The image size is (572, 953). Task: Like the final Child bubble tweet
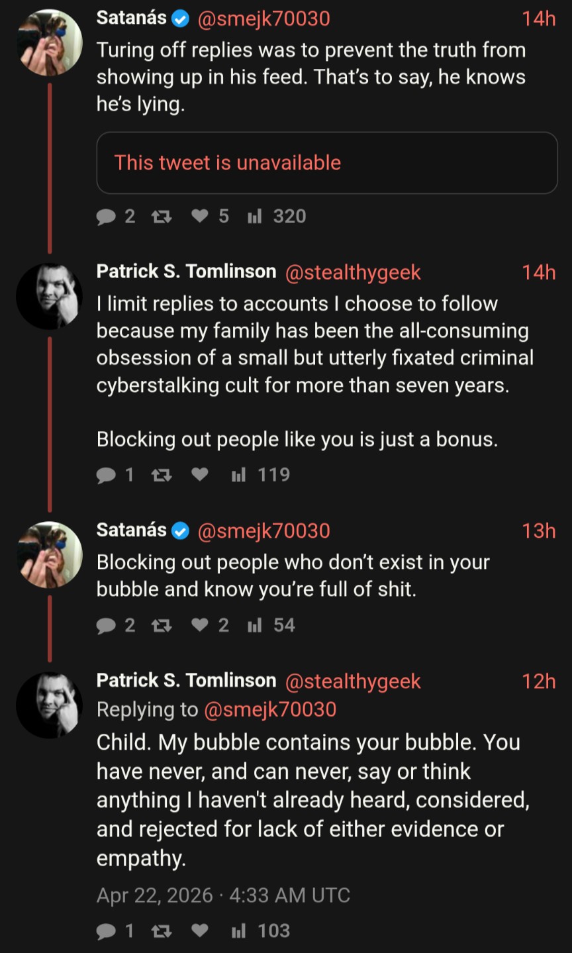click(x=200, y=931)
